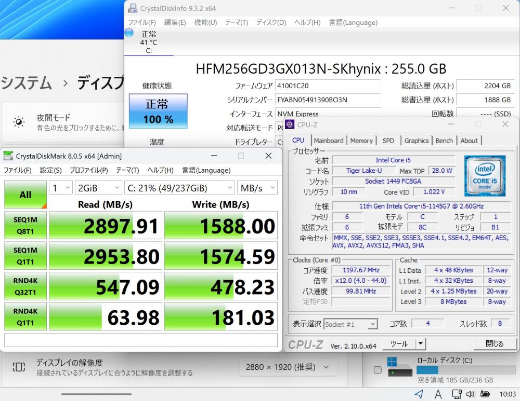Open the ファイル(F) menu in CrystalDiskMark
520x401 pixels.
pyautogui.click(x=18, y=170)
